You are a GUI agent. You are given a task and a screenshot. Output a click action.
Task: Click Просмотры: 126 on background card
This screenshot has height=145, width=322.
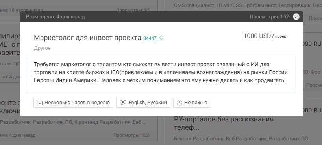click(131, 135)
